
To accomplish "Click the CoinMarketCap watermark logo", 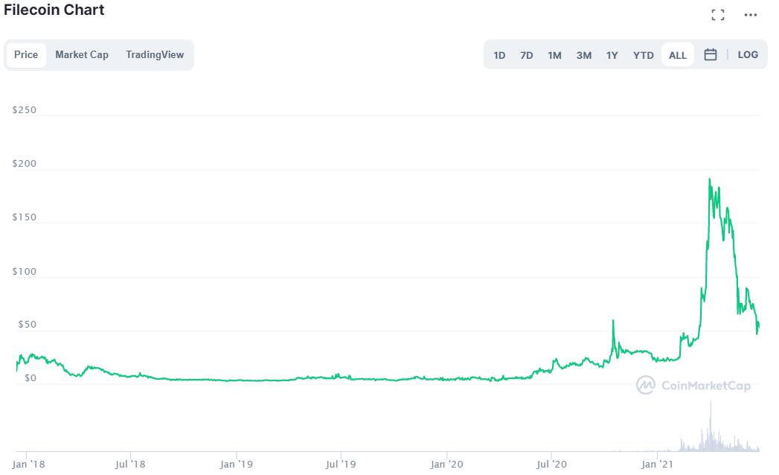I will pyautogui.click(x=693, y=385).
